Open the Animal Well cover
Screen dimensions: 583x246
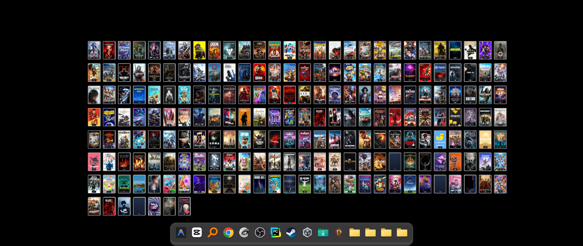pyautogui.click(x=260, y=184)
